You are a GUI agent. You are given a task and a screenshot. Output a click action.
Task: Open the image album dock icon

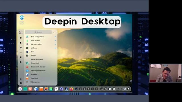[46, 89]
